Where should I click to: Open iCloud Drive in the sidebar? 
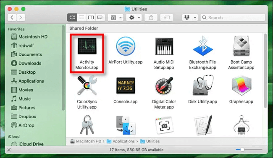(x=27, y=144)
